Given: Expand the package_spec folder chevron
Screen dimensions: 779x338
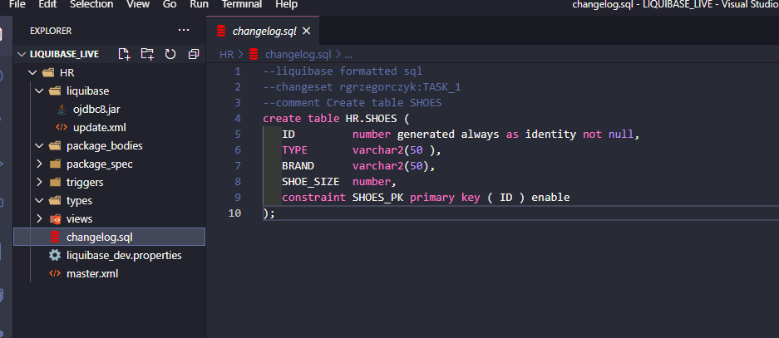Looking at the screenshot, I should pos(39,164).
